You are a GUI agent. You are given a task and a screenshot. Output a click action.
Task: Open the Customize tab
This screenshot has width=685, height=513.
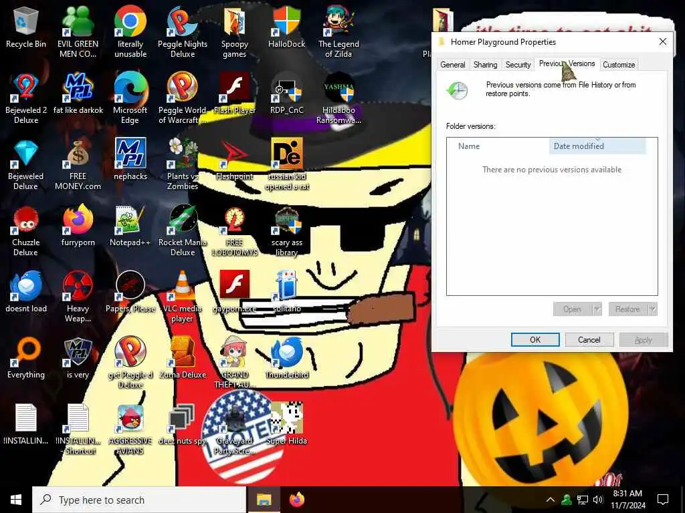pyautogui.click(x=619, y=65)
